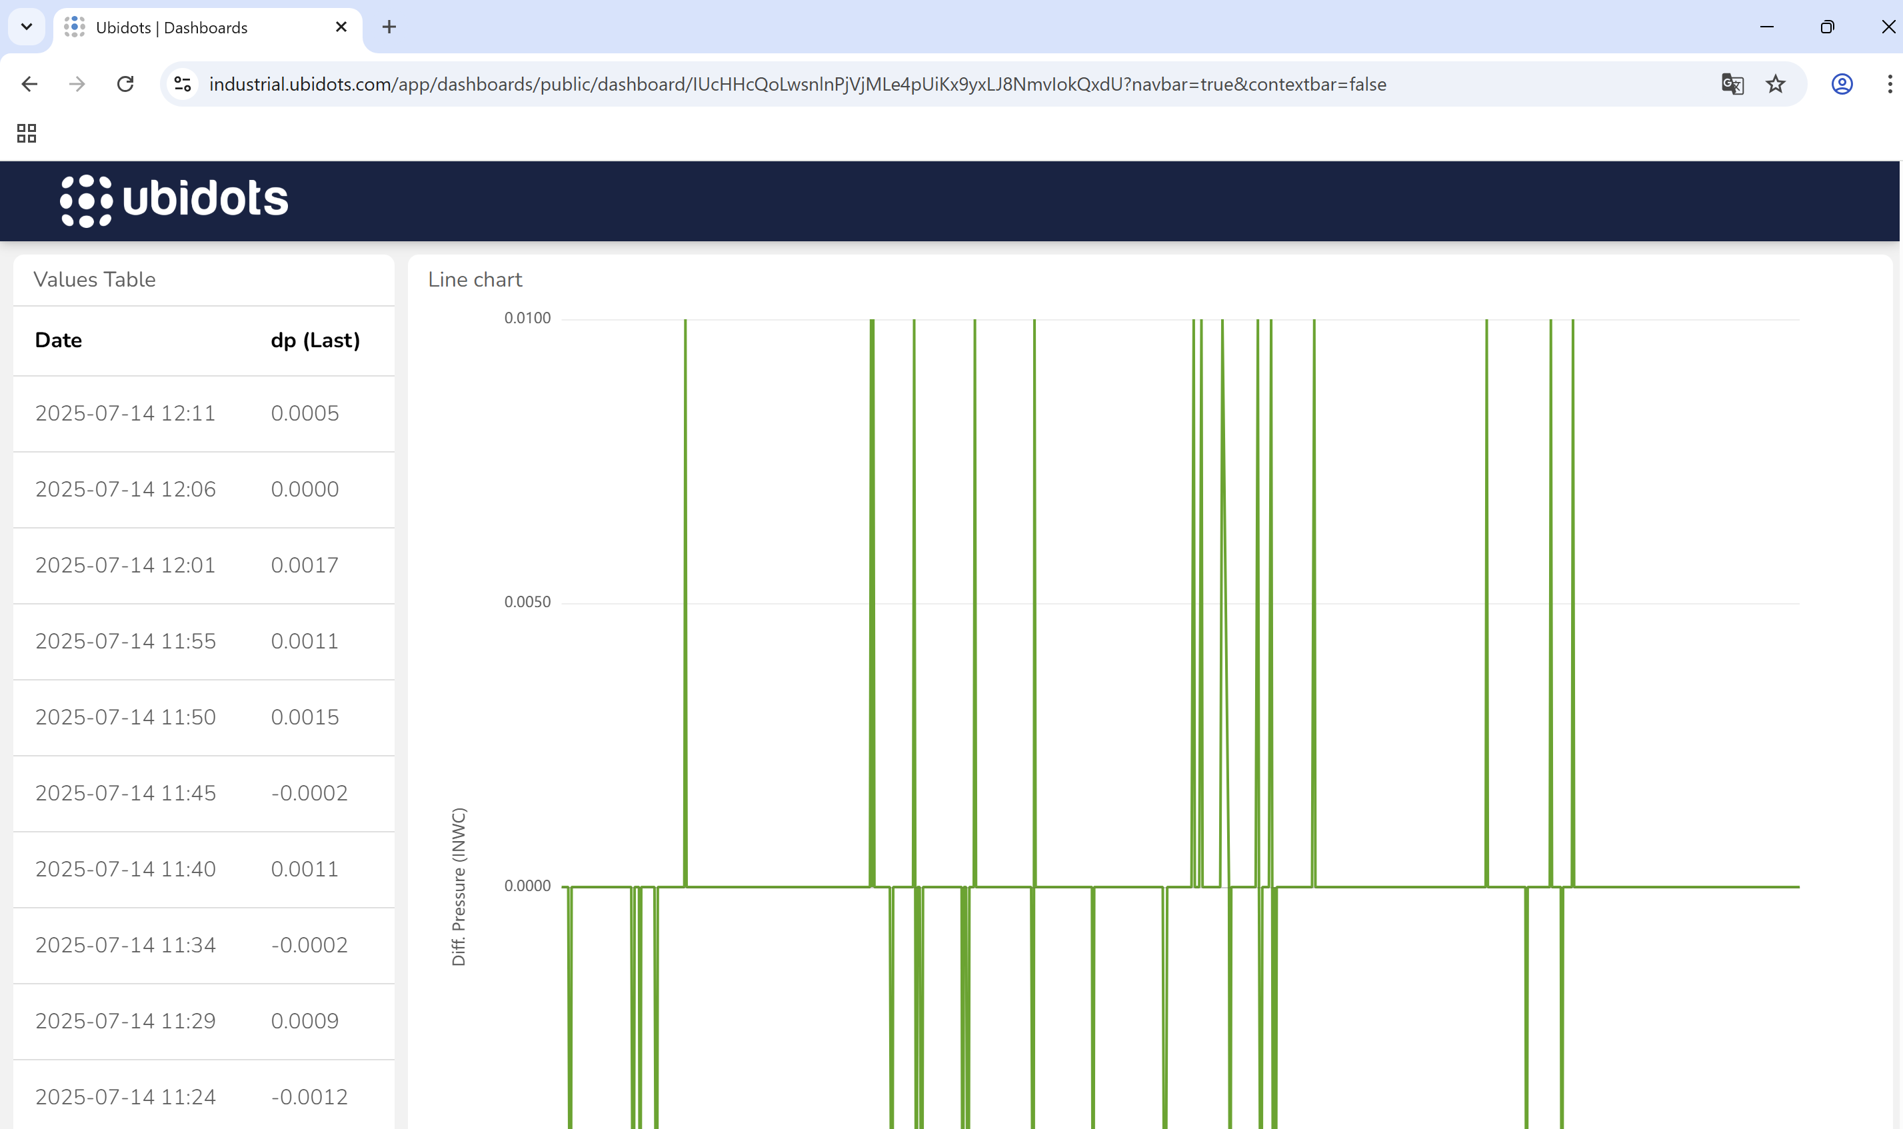Reload the Ubidots dashboard page

coord(125,84)
